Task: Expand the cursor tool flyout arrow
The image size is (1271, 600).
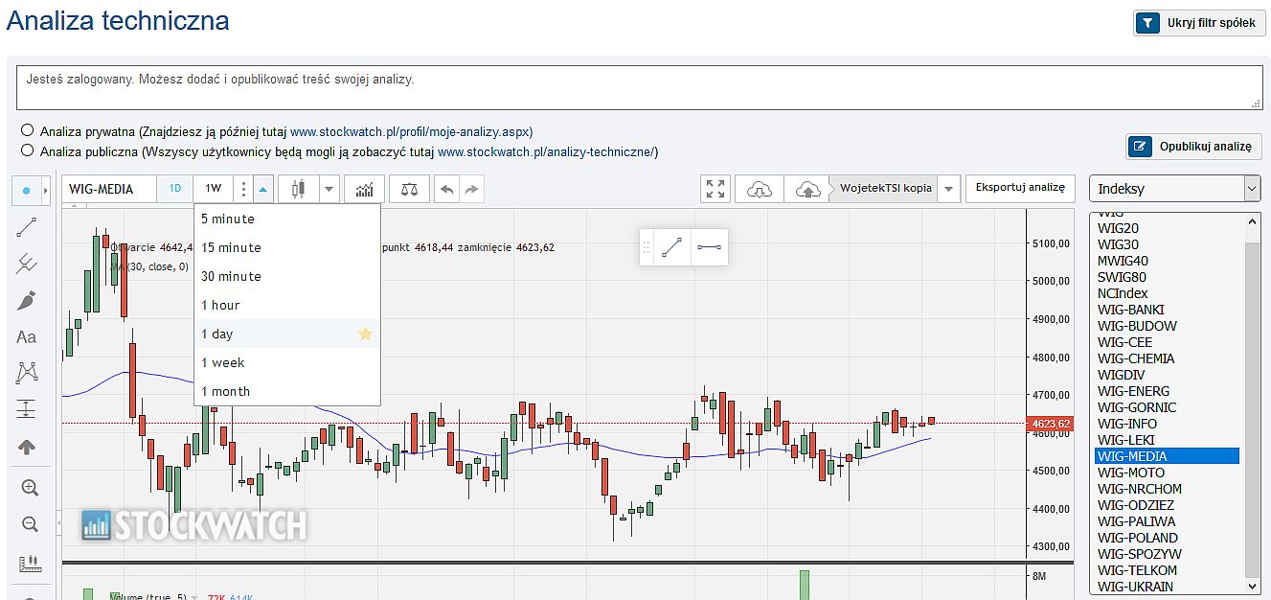Action: (x=46, y=191)
